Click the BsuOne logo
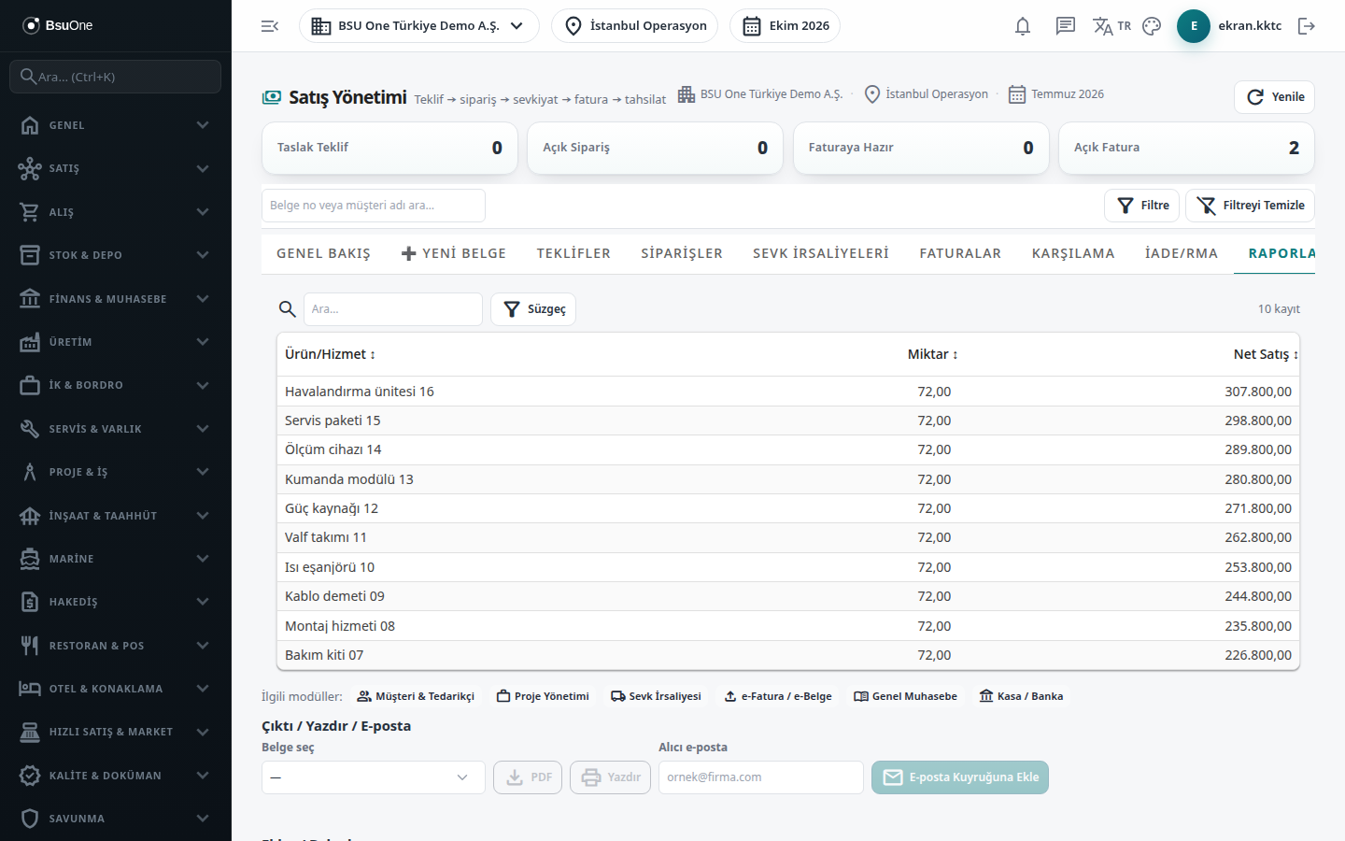1345x841 pixels. click(58, 25)
